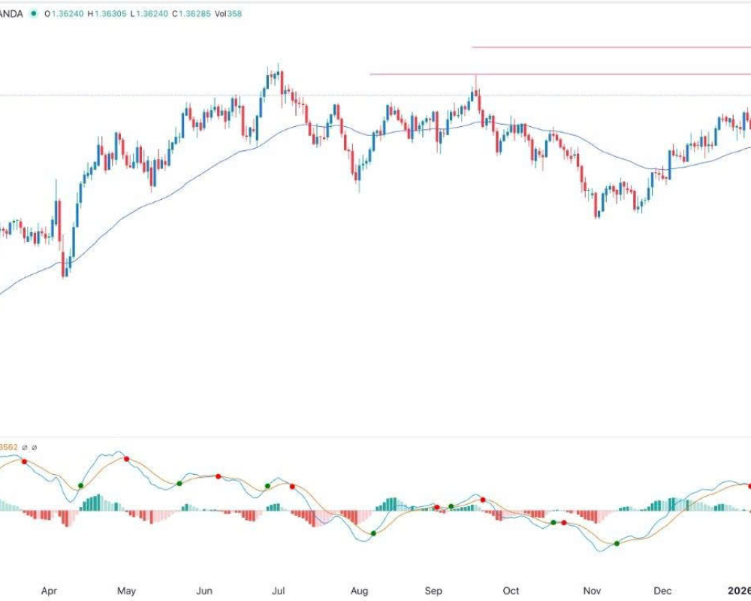Click the red MACD crossover dot in early July
This screenshot has width=751, height=601.
click(x=292, y=487)
